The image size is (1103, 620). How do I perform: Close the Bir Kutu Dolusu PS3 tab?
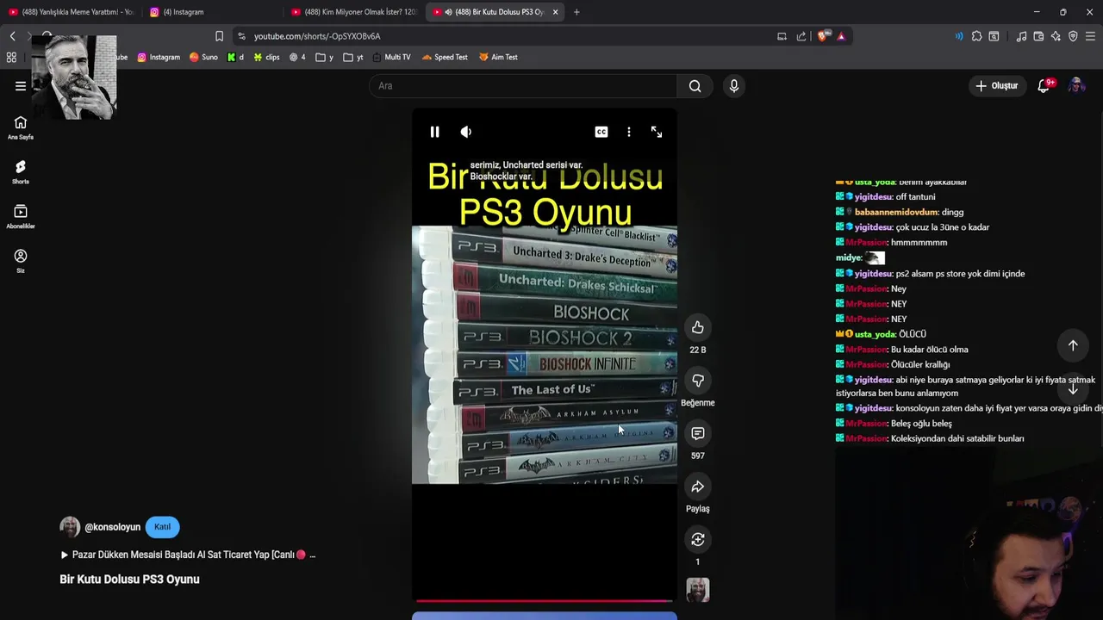(555, 12)
